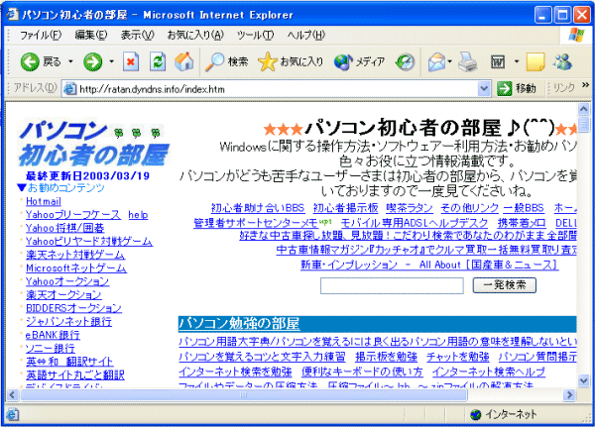Open the 楽天オークション link

click(63, 294)
